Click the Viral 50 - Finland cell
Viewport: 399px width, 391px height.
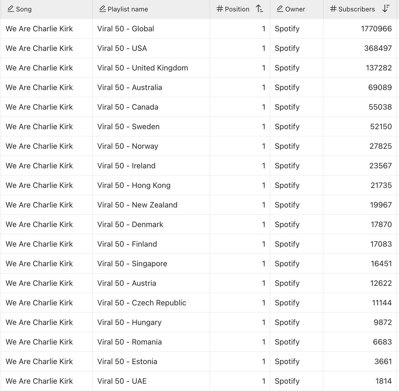click(151, 244)
